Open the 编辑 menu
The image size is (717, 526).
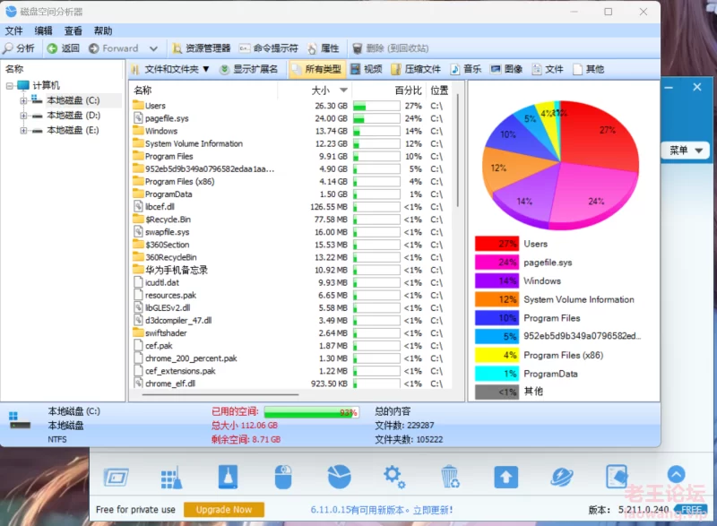pos(43,30)
